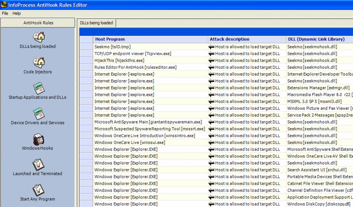Open the Start Any Program icon

coord(38,190)
